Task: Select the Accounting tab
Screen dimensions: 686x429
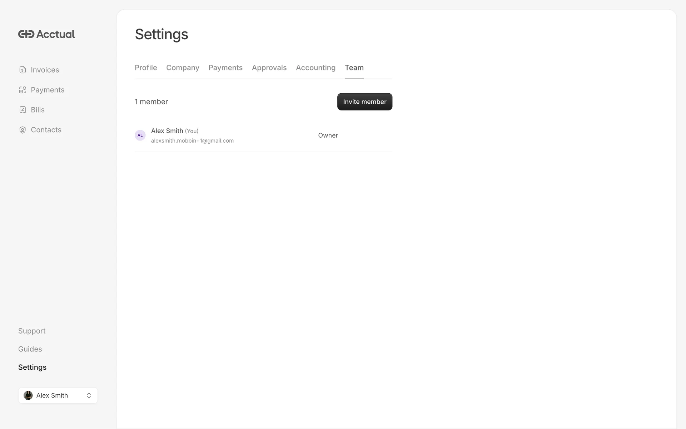Action: tap(315, 68)
